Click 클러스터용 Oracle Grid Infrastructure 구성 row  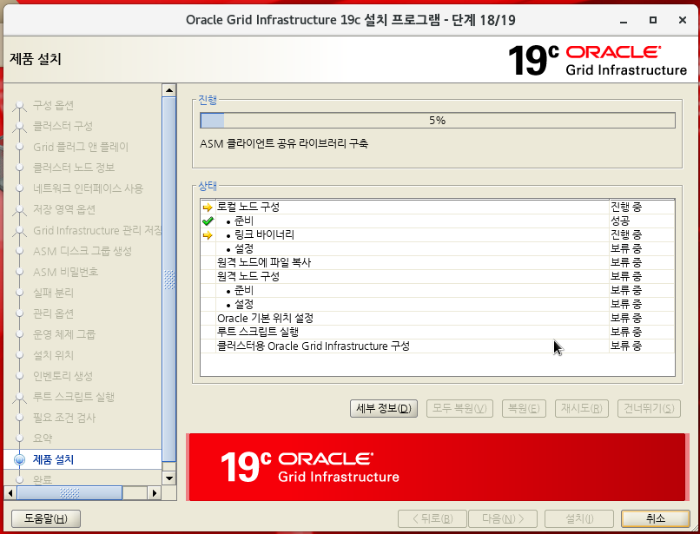click(438, 346)
